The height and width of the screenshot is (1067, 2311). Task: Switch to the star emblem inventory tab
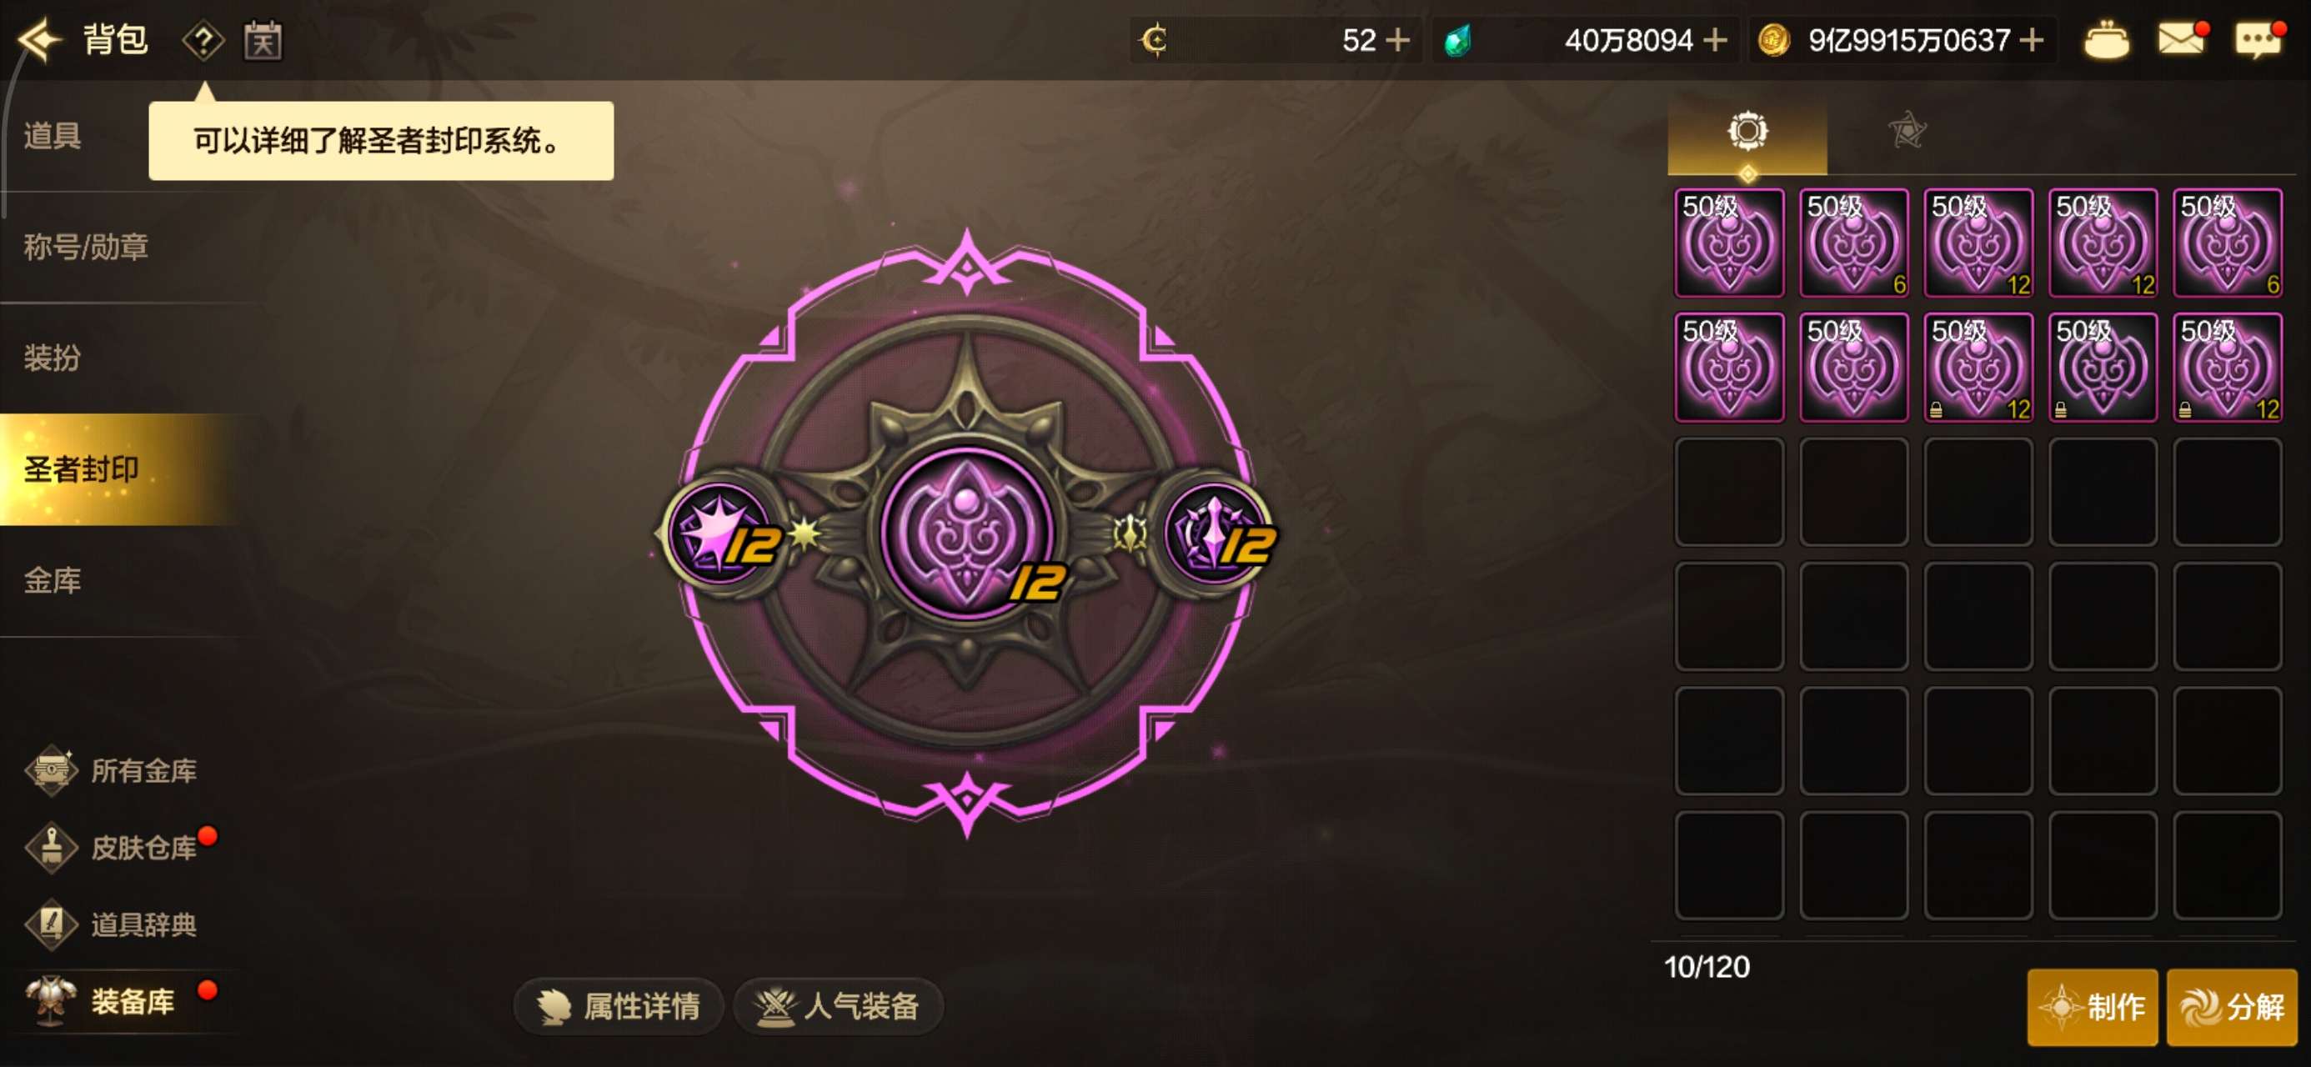pyautogui.click(x=1907, y=131)
